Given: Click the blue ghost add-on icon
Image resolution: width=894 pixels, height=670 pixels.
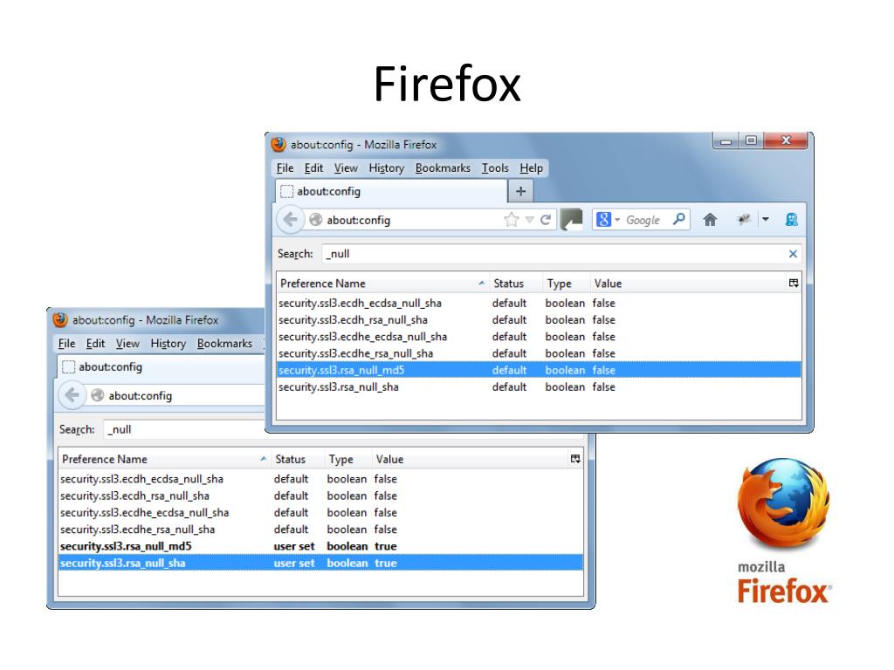Looking at the screenshot, I should click(x=791, y=220).
